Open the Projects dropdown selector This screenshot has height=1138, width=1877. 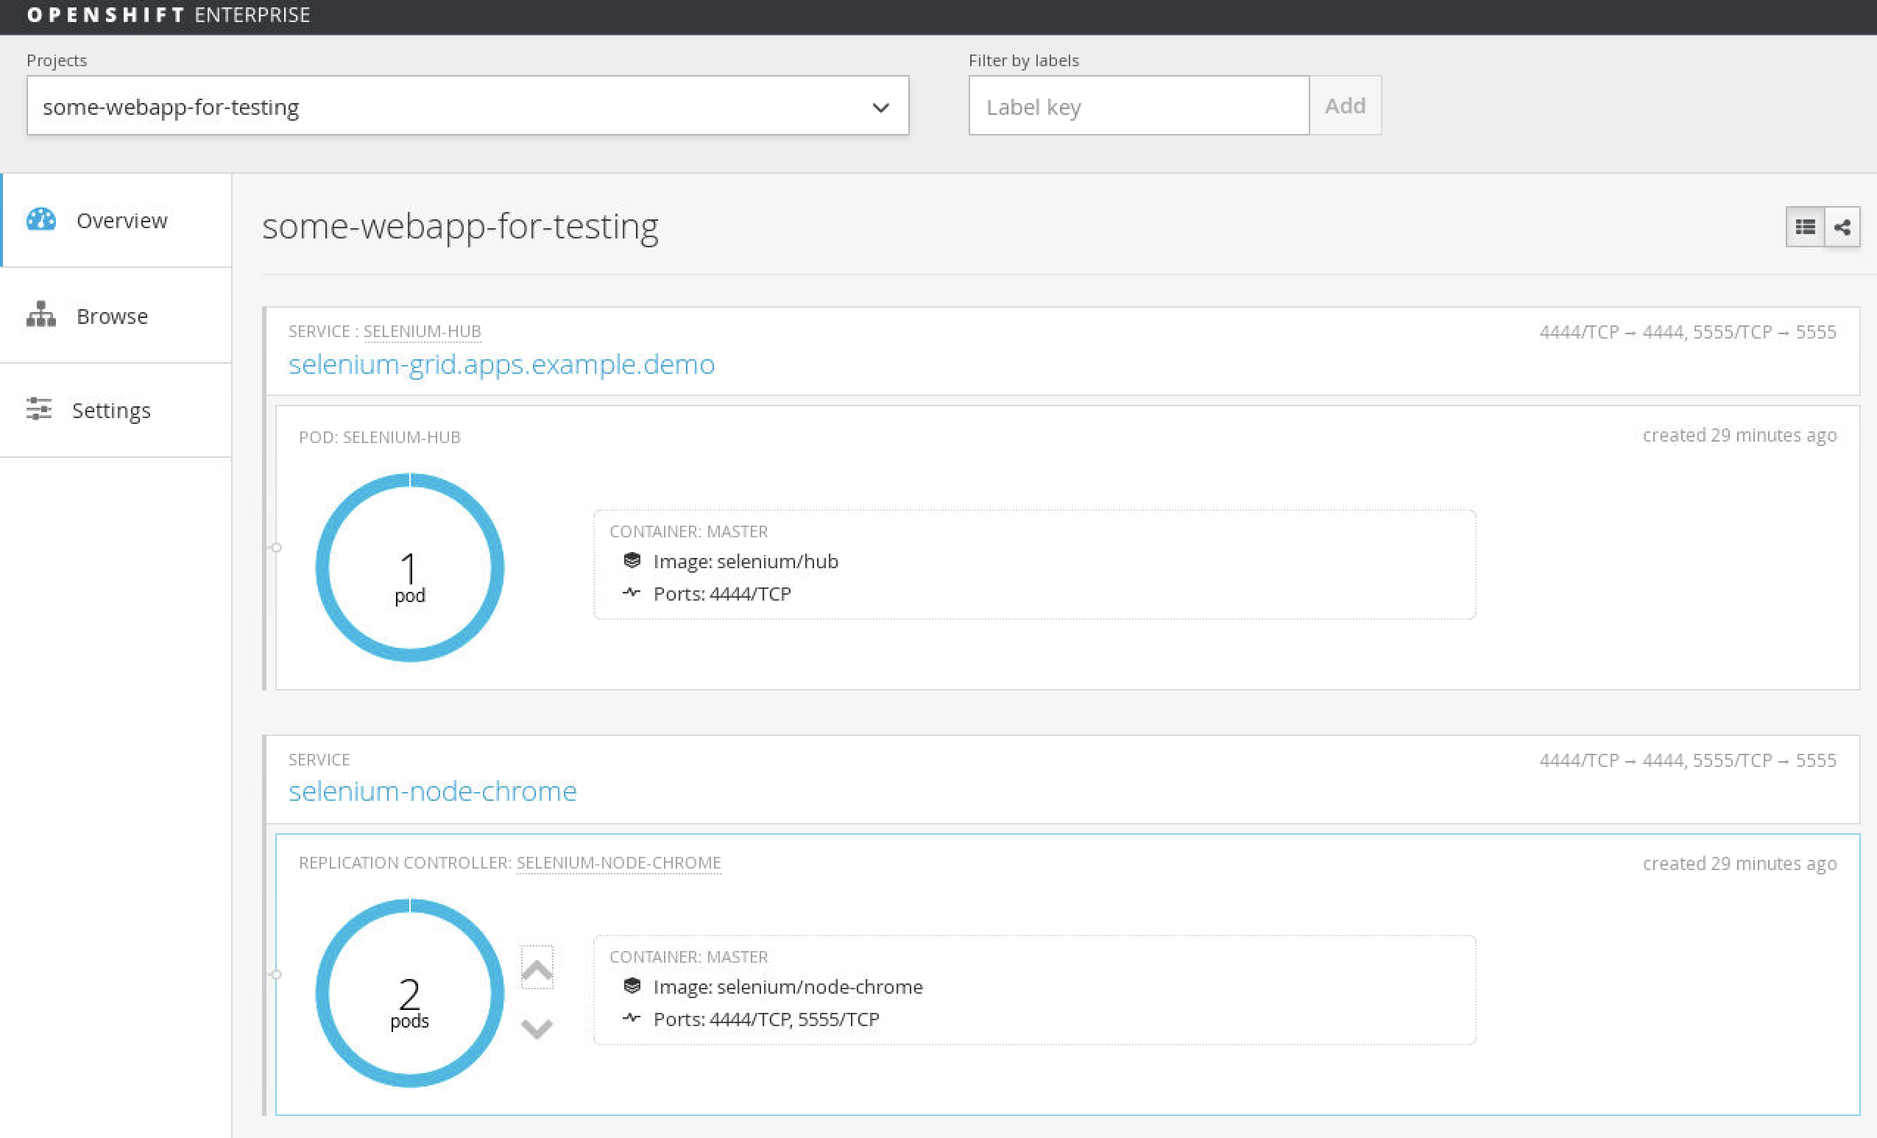[x=457, y=106]
